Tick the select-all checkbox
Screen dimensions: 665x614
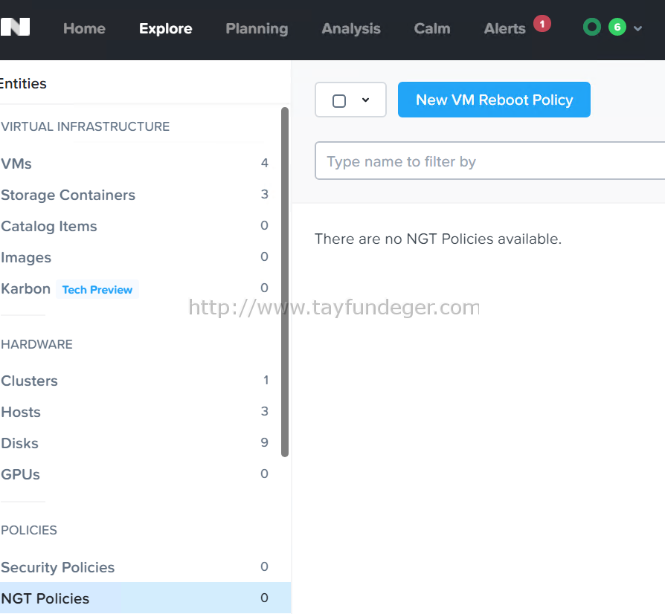click(x=339, y=101)
